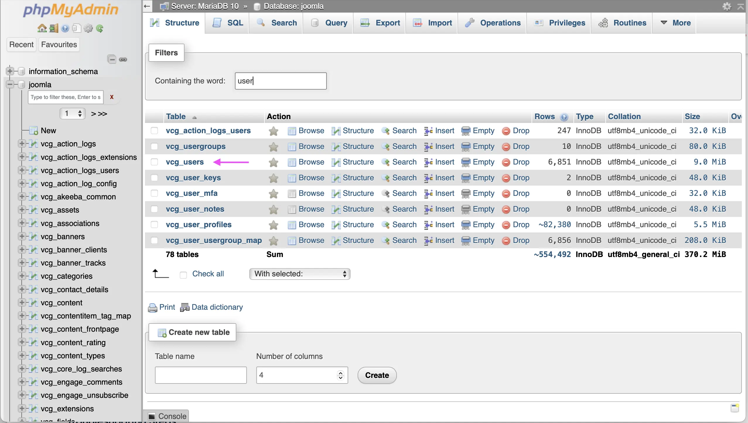This screenshot has height=423, width=748.
Task: Favourite the vcg_users table star
Action: click(273, 162)
